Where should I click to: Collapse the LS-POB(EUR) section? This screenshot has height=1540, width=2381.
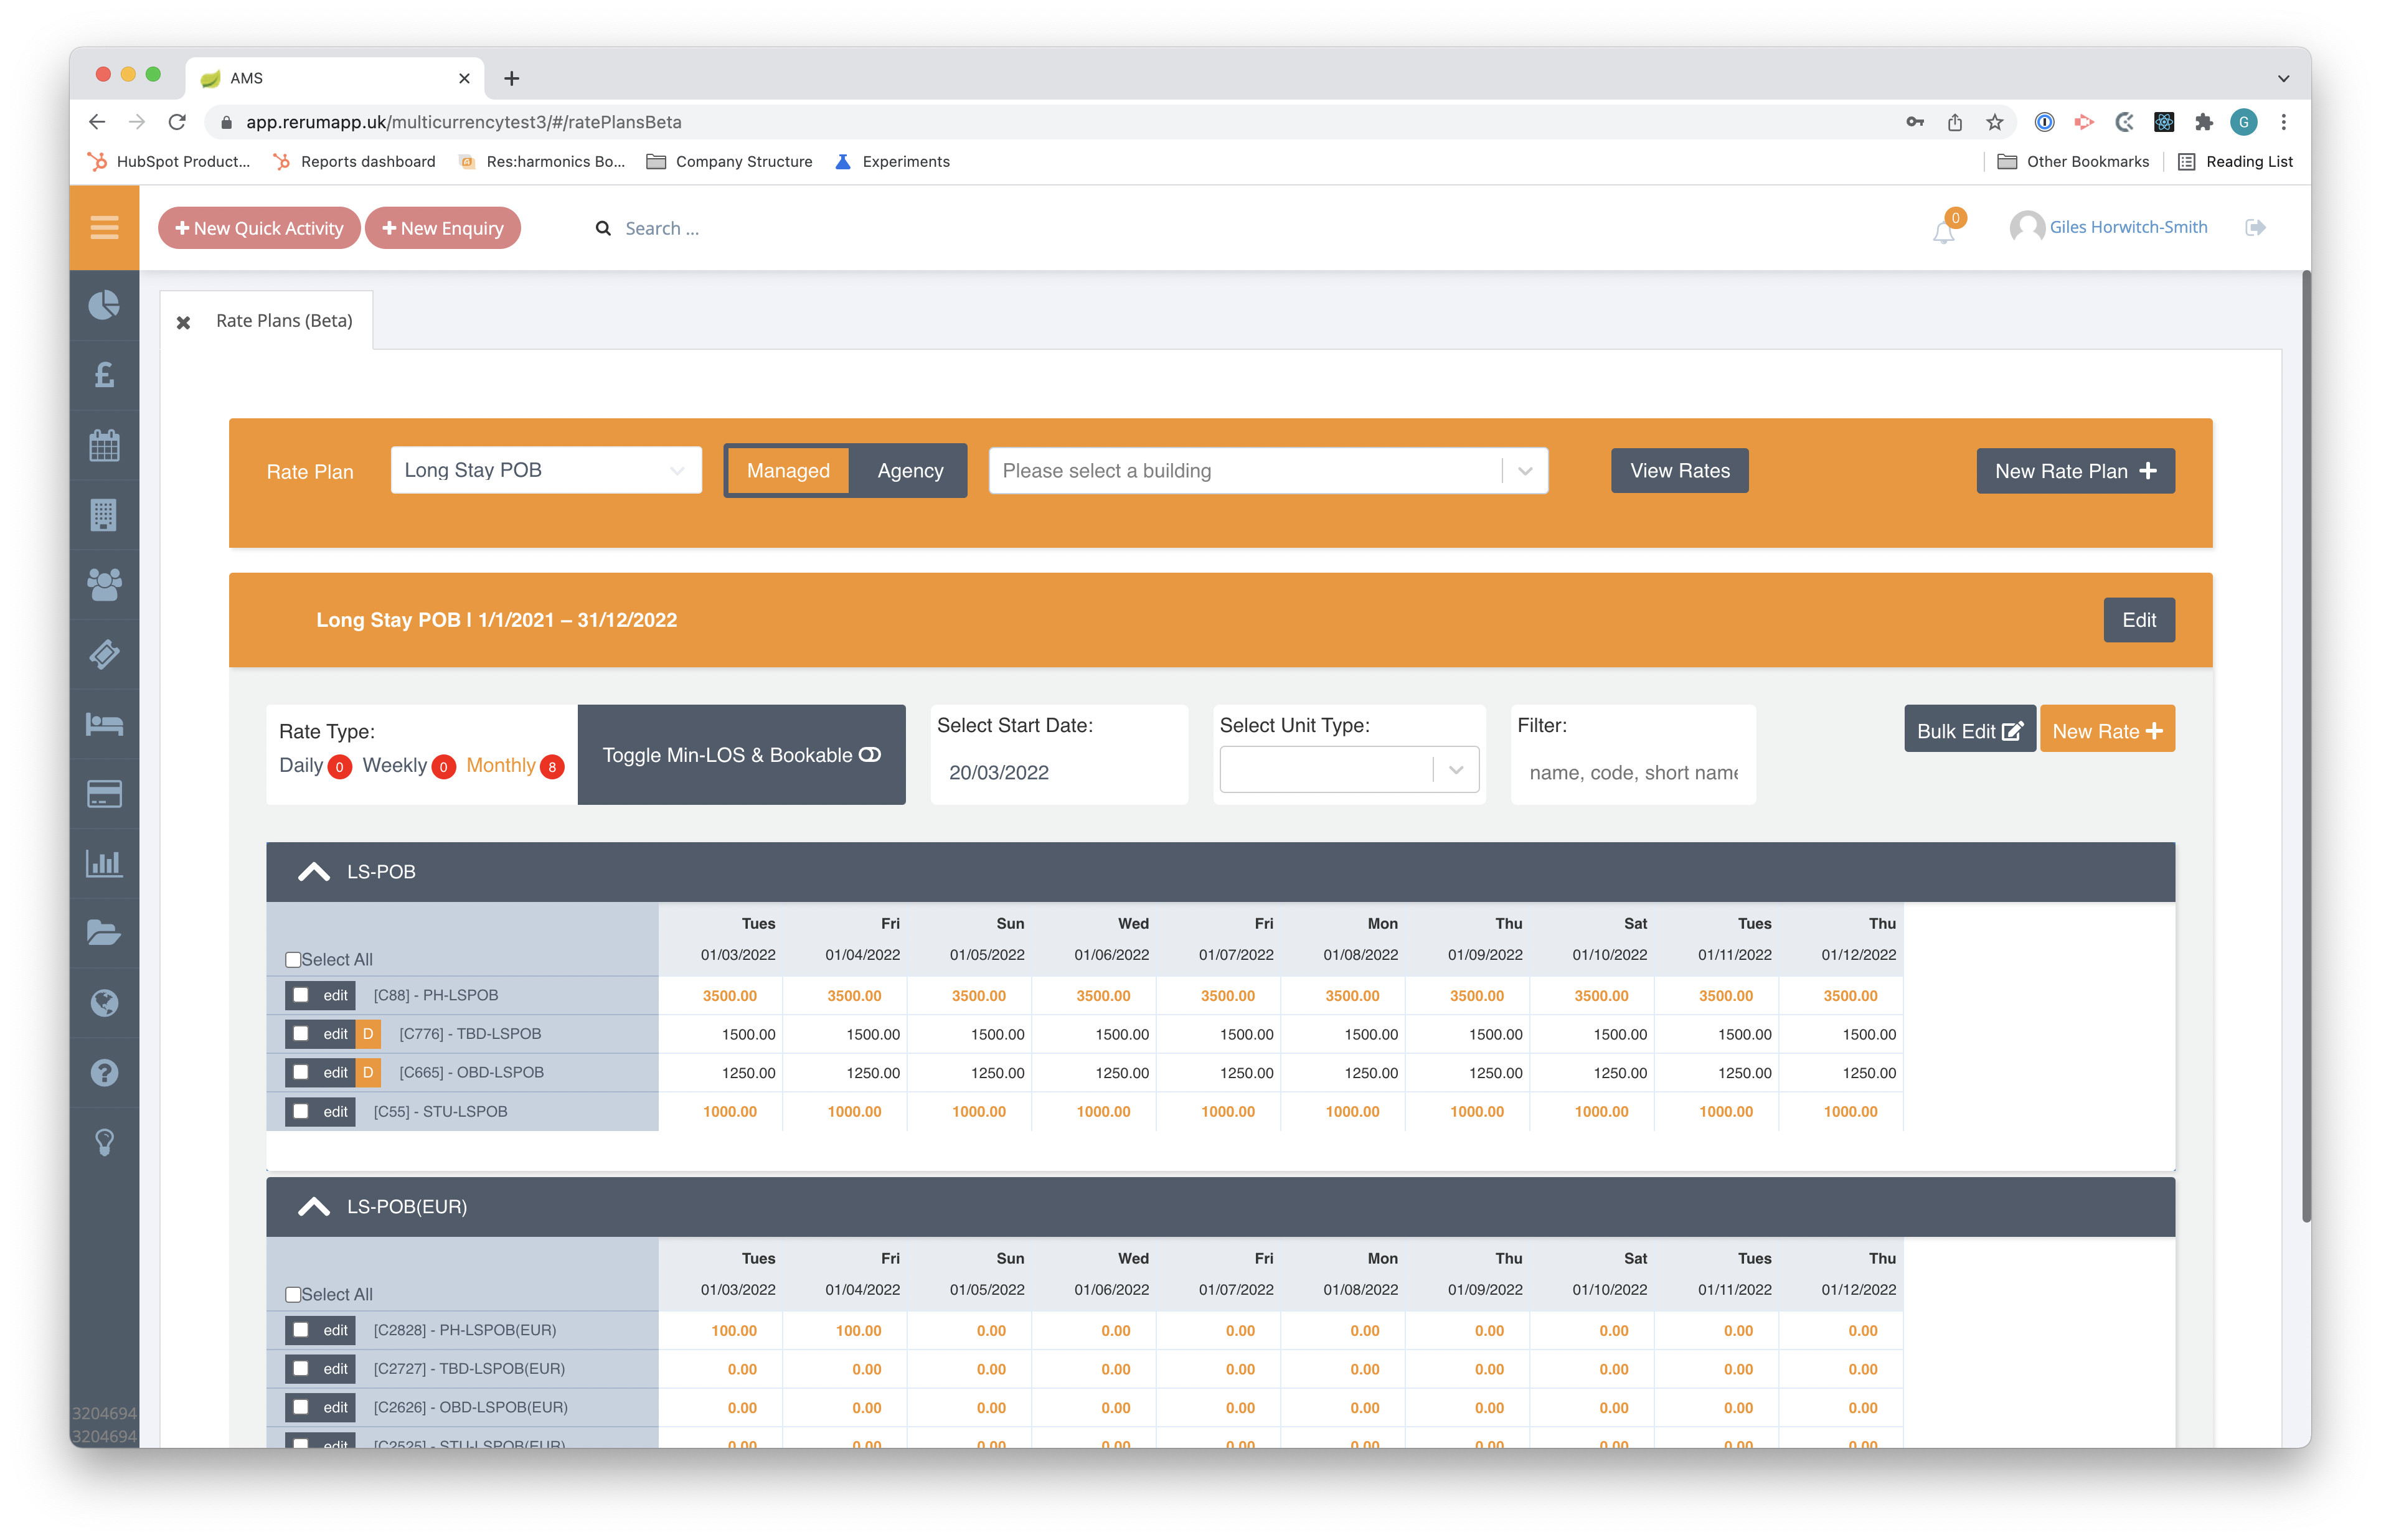tap(314, 1207)
